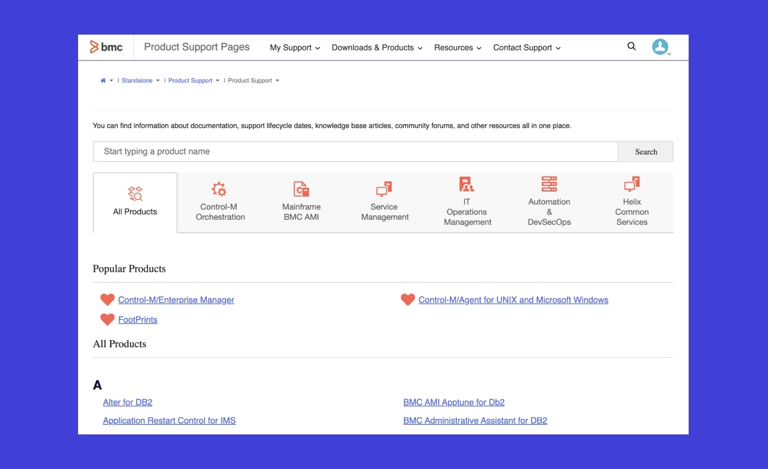Click the Search button
The height and width of the screenshot is (469, 768).
coord(645,151)
